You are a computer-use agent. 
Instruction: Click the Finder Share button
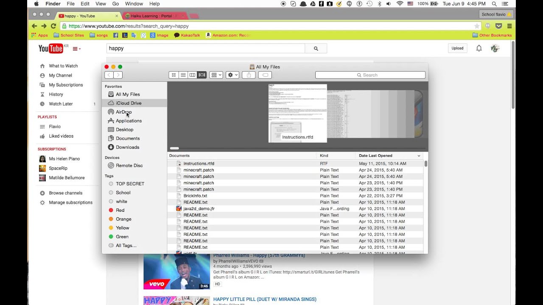coord(249,75)
